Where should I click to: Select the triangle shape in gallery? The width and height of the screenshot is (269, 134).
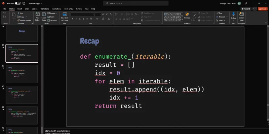[x=165, y=17]
